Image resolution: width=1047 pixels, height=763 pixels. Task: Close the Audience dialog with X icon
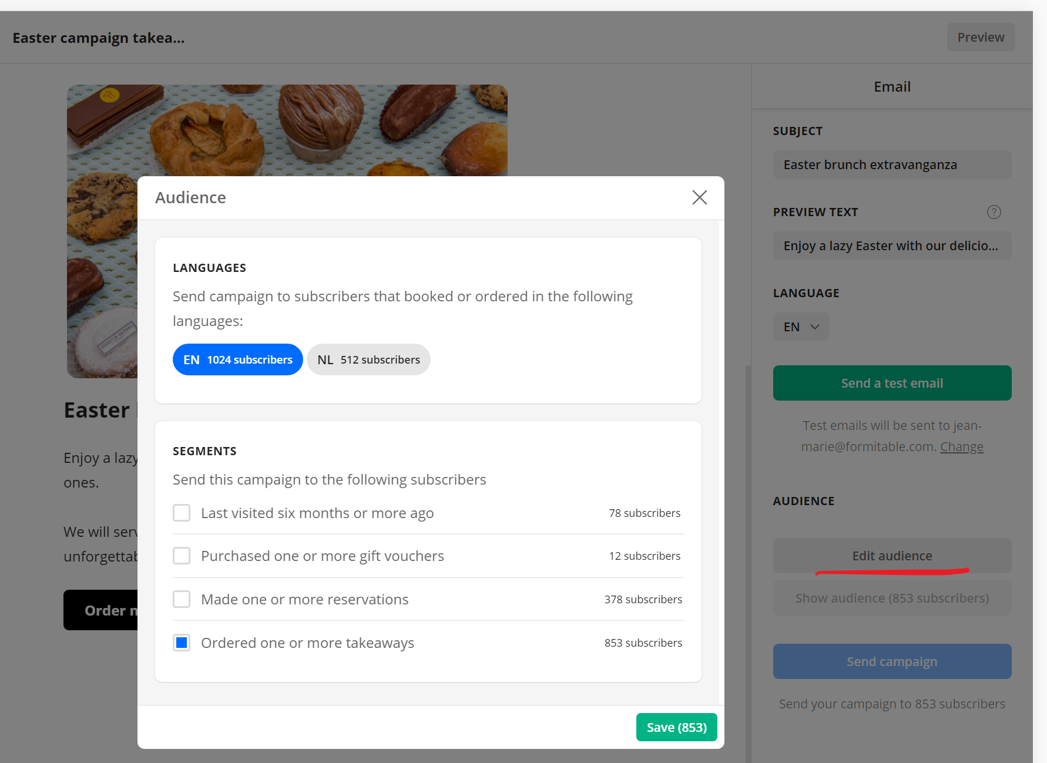pos(699,197)
